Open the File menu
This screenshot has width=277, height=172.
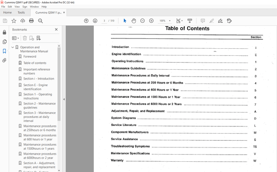(x=3, y=7)
